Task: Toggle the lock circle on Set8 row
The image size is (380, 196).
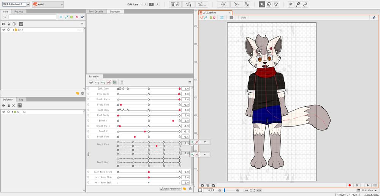Action: click(x=8, y=30)
